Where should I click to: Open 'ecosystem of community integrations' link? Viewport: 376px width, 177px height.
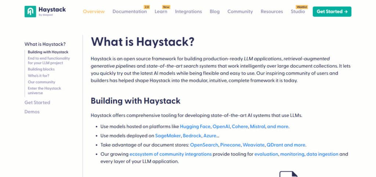(170, 154)
